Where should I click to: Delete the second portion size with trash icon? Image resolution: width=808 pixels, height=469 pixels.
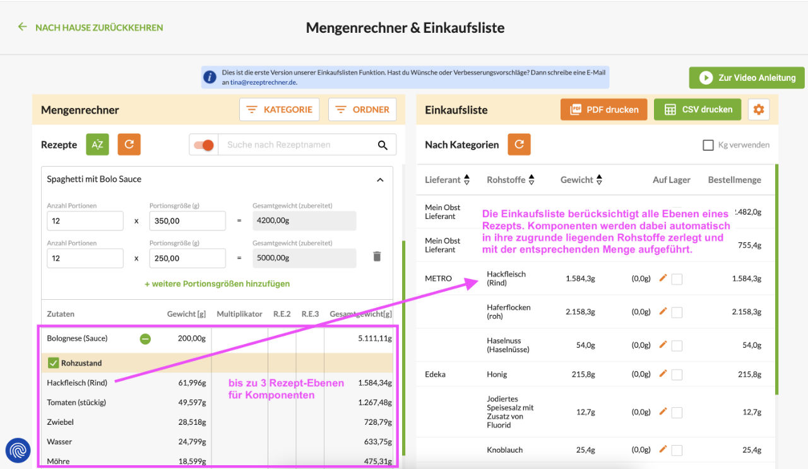377,258
